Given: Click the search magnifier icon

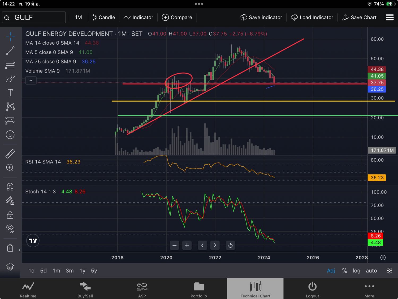Looking at the screenshot, I should (7, 18).
